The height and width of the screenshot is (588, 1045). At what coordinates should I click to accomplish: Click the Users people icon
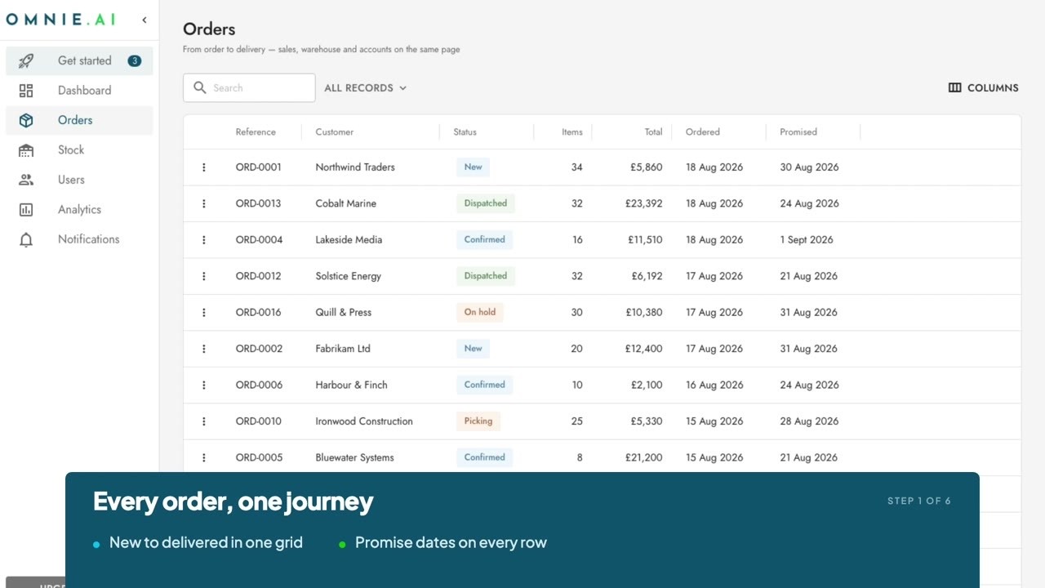(x=26, y=180)
